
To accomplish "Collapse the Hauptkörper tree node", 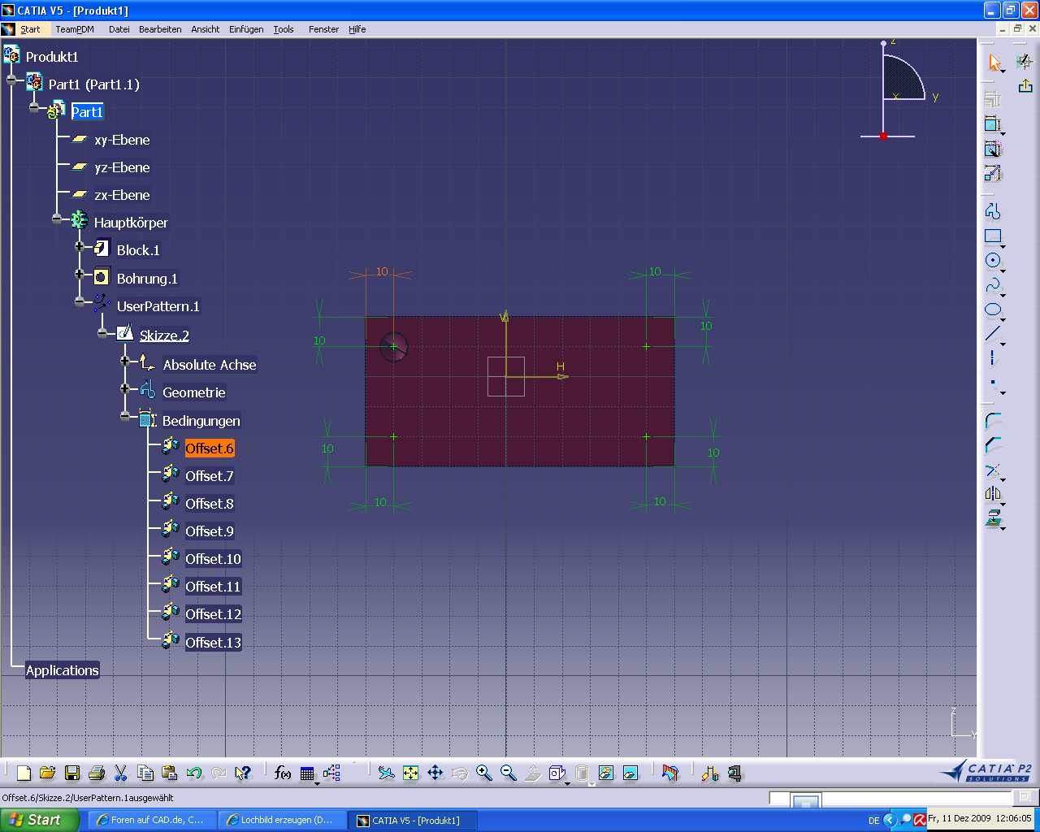I will point(57,219).
